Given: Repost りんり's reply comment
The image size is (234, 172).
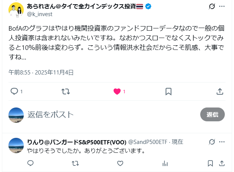Looking at the screenshot, I should (75, 163).
